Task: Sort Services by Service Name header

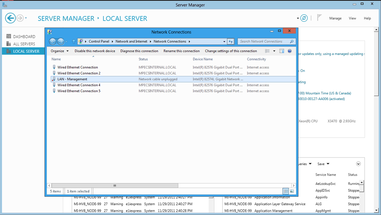Action: pyautogui.click(x=326, y=175)
